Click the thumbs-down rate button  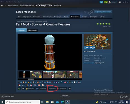click(23, 89)
